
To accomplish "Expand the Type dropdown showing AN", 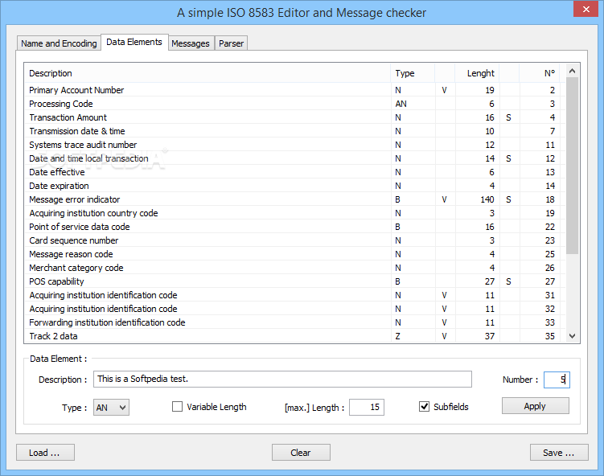I will click(x=111, y=408).
